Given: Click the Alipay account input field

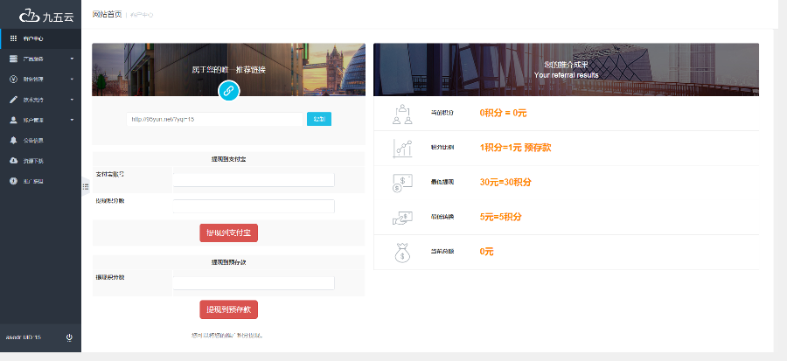Looking at the screenshot, I should point(254,179).
